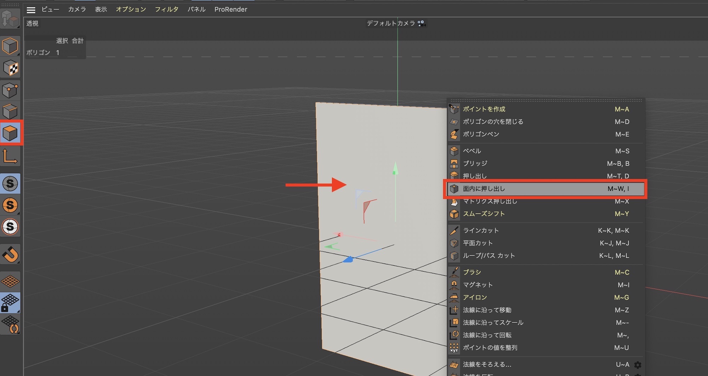Switch to Edges mode in left toolbar
Image resolution: width=708 pixels, height=376 pixels.
click(x=10, y=112)
